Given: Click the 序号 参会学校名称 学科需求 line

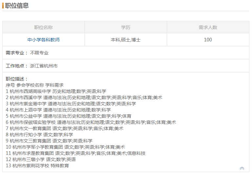Looking at the screenshot, I should (34, 85).
